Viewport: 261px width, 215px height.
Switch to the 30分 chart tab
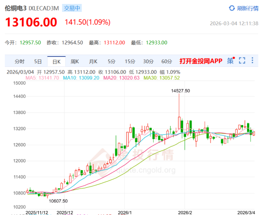pos(148,61)
